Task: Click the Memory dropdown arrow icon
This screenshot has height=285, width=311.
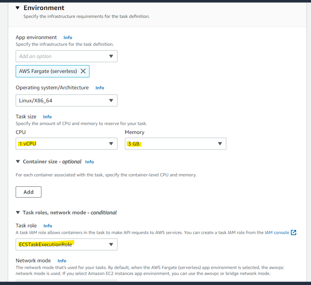Action: click(220, 144)
